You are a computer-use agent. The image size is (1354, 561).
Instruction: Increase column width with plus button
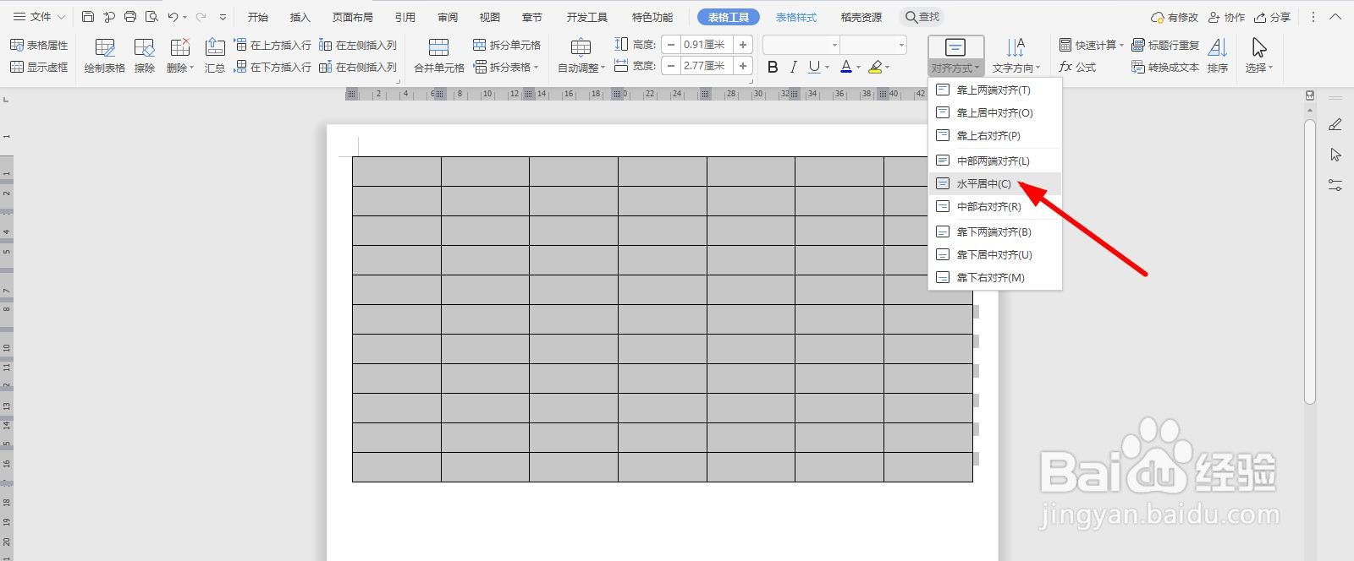click(x=742, y=66)
